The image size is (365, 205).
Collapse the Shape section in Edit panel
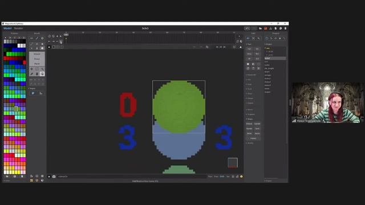coord(250,119)
